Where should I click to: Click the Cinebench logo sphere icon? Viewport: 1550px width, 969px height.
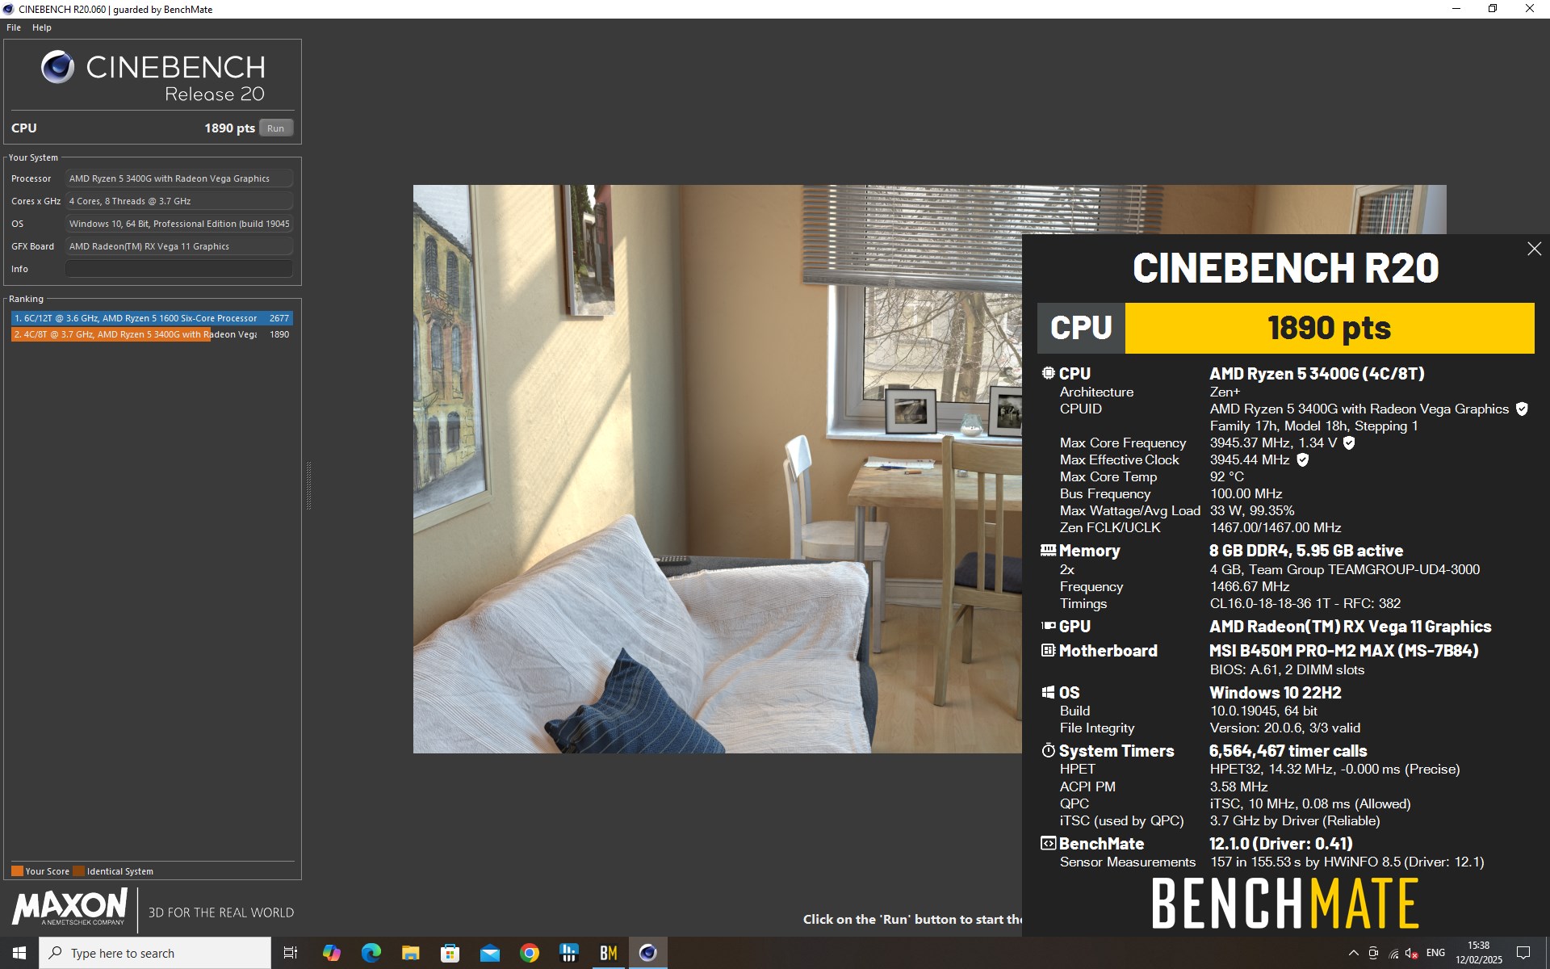tap(58, 67)
